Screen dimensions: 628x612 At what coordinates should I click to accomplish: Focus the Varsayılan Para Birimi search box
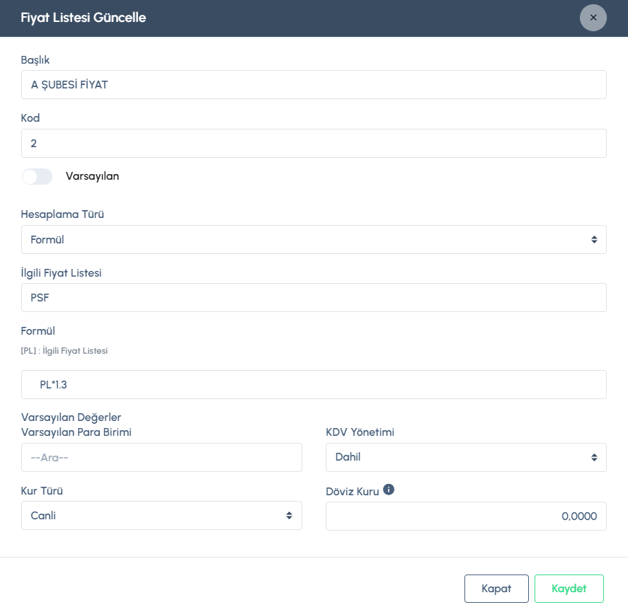point(161,458)
